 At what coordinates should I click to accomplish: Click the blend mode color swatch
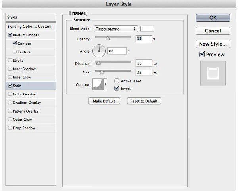148,29
